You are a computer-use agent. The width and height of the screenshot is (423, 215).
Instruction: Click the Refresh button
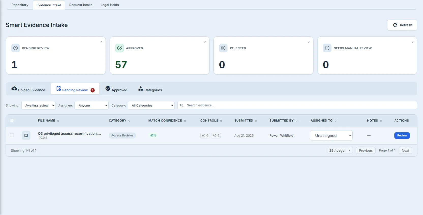click(402, 25)
